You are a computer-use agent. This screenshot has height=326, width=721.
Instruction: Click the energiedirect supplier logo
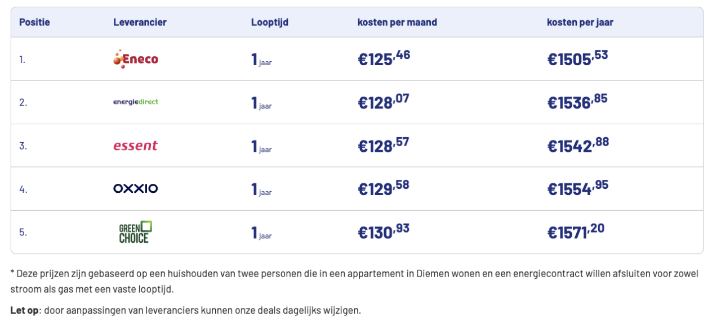tap(136, 102)
